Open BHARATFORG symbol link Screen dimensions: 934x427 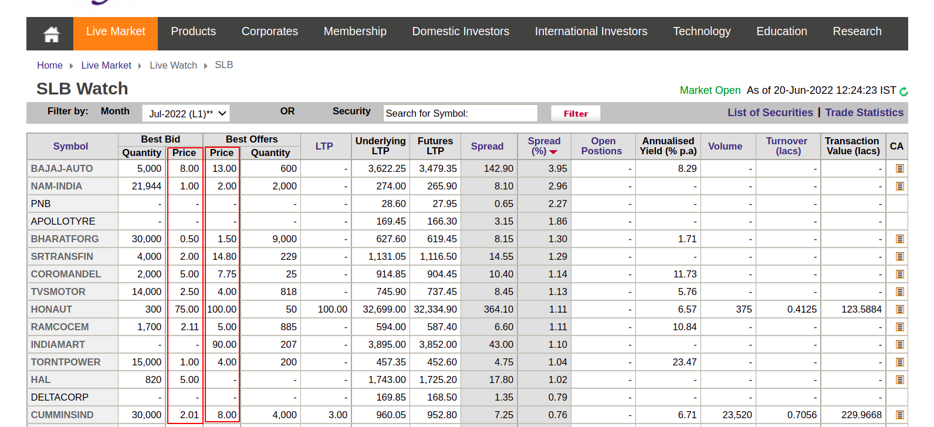[x=65, y=239]
